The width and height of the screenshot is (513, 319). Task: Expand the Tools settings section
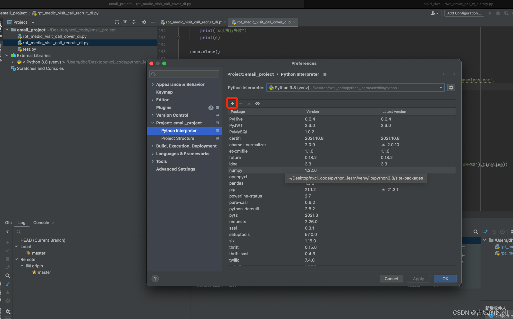(x=153, y=161)
